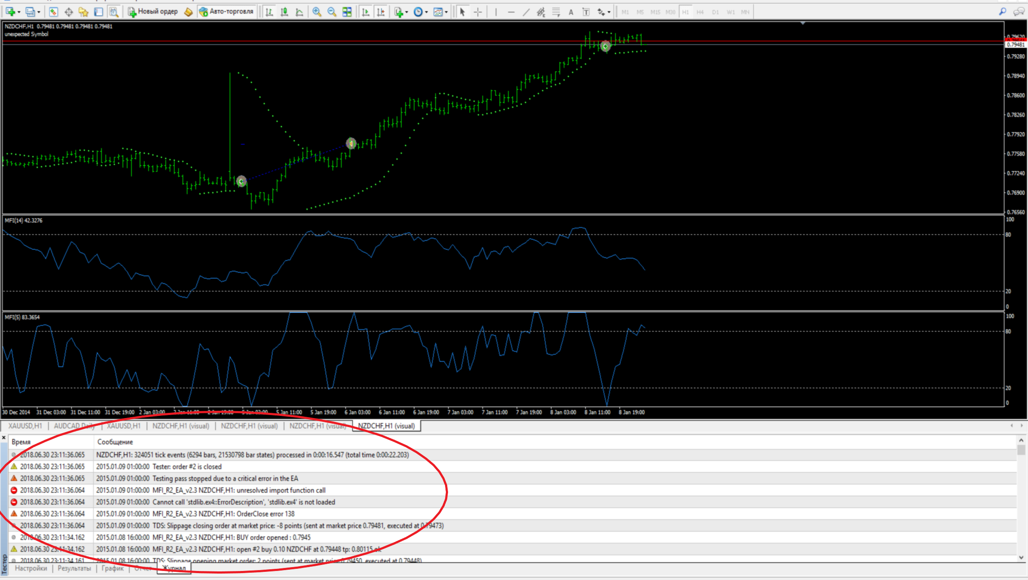1028x580 pixels.
Task: Open the indicators list dropdown
Action: pyautogui.click(x=406, y=12)
